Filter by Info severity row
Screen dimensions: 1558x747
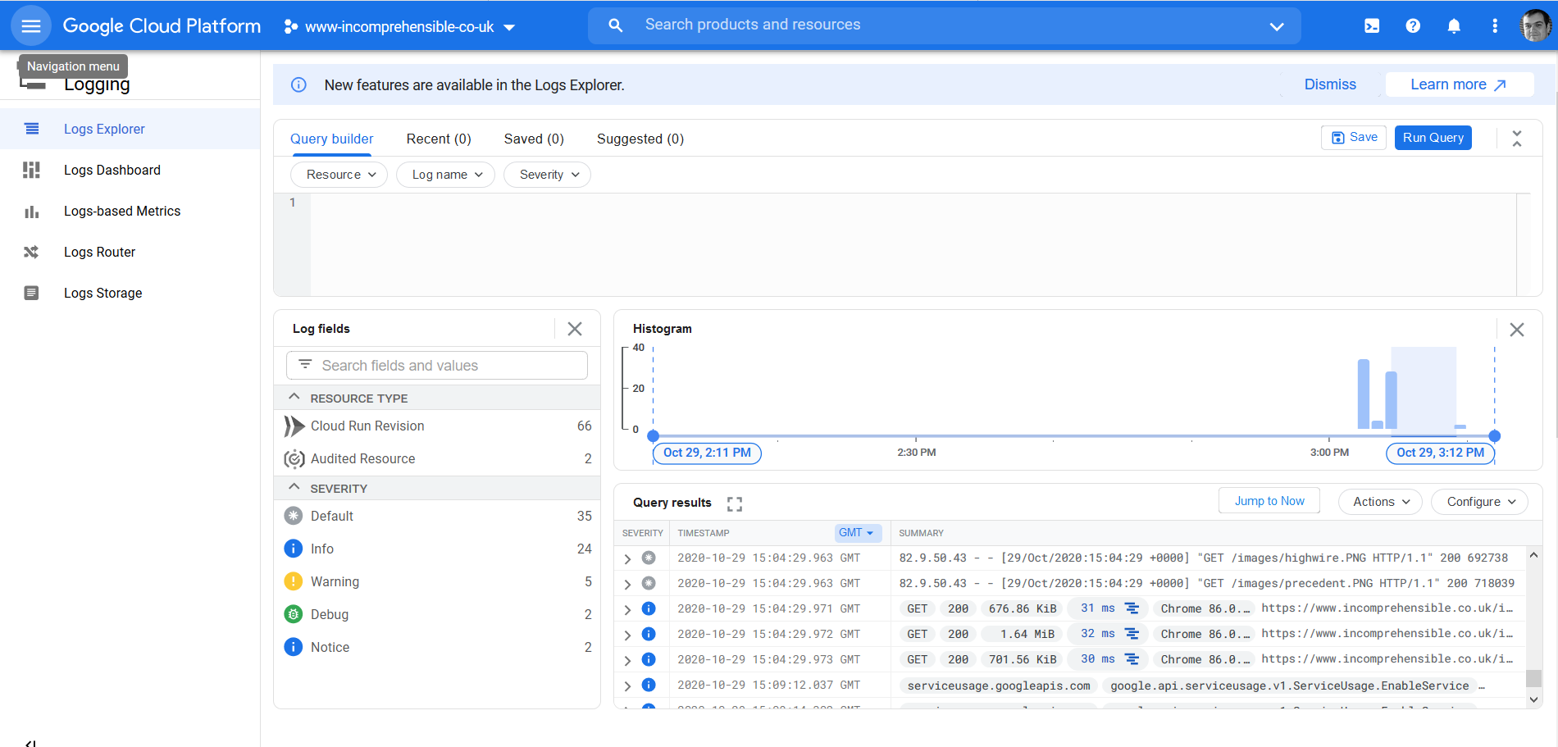coord(437,549)
